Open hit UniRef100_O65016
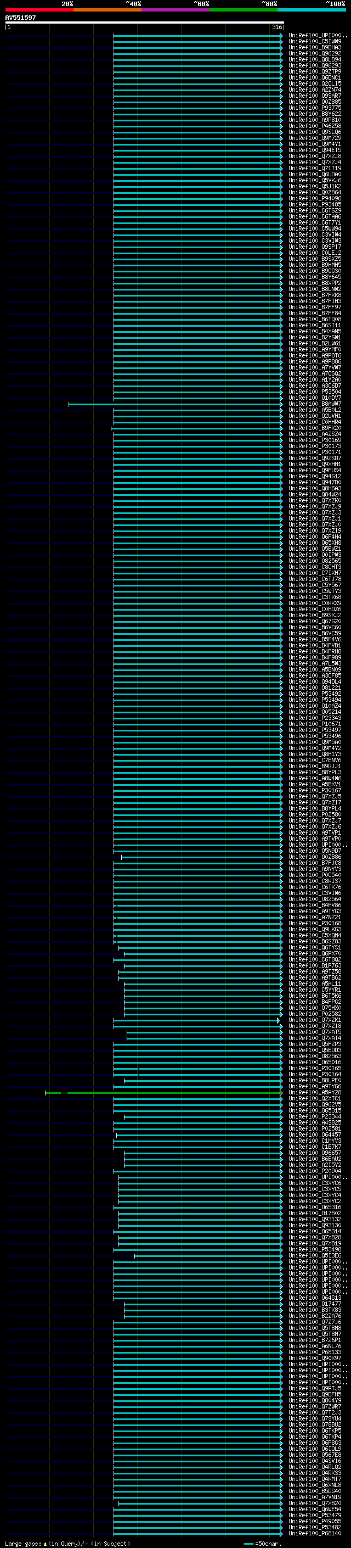 click(x=315, y=1063)
